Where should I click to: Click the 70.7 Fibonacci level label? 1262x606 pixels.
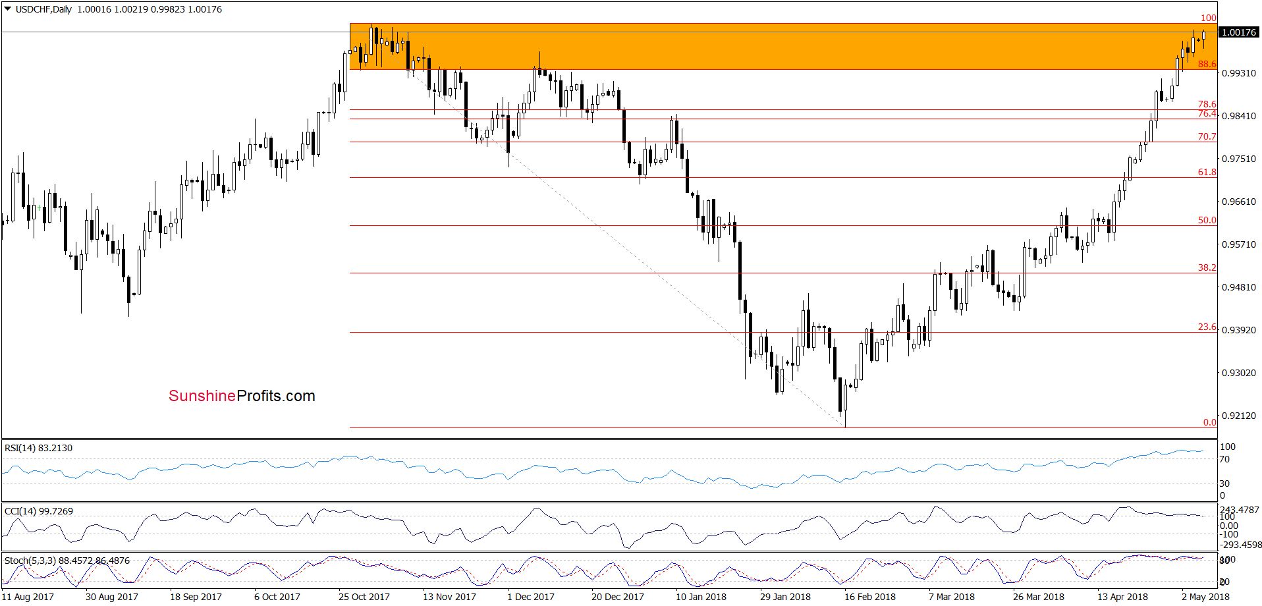point(1207,136)
